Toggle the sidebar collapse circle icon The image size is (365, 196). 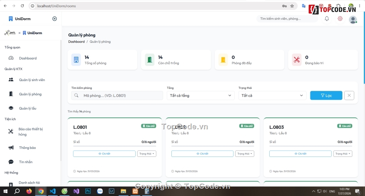[55, 19]
